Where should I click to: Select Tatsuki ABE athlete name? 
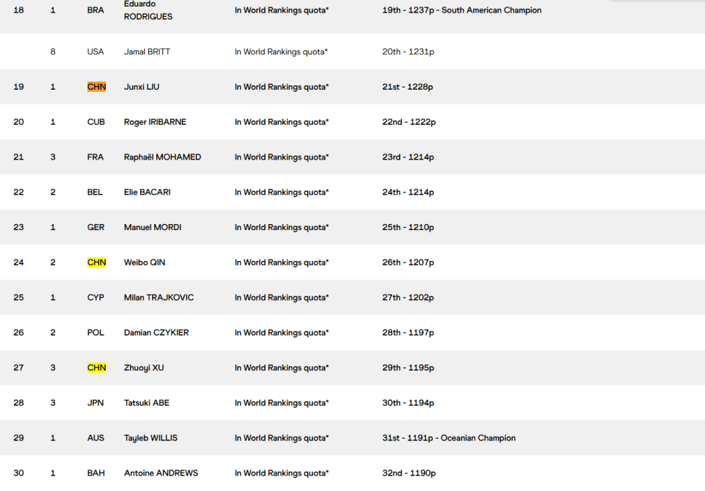pos(147,403)
